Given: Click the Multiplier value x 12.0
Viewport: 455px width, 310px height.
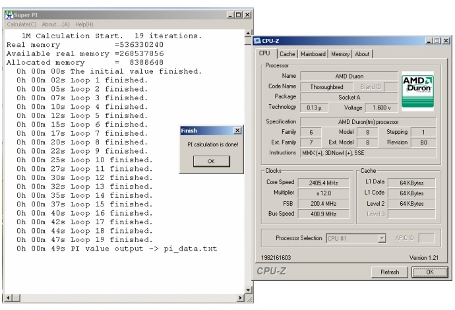Looking at the screenshot, I should pos(323,193).
